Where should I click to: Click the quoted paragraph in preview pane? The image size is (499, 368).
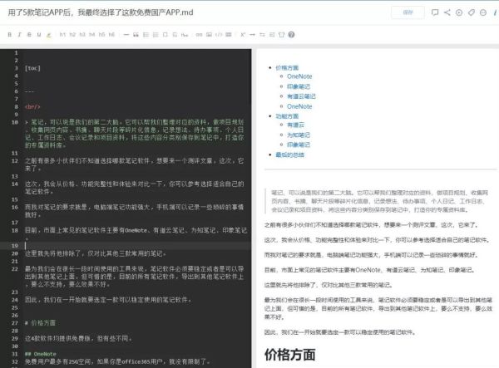click(x=379, y=201)
